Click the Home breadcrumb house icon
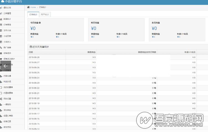The width and height of the screenshot is (208, 132). point(28,7)
